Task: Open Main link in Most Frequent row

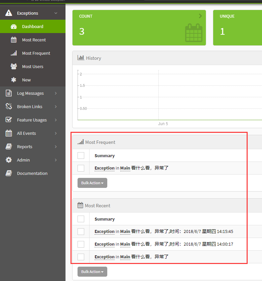Action: pyautogui.click(x=125, y=168)
